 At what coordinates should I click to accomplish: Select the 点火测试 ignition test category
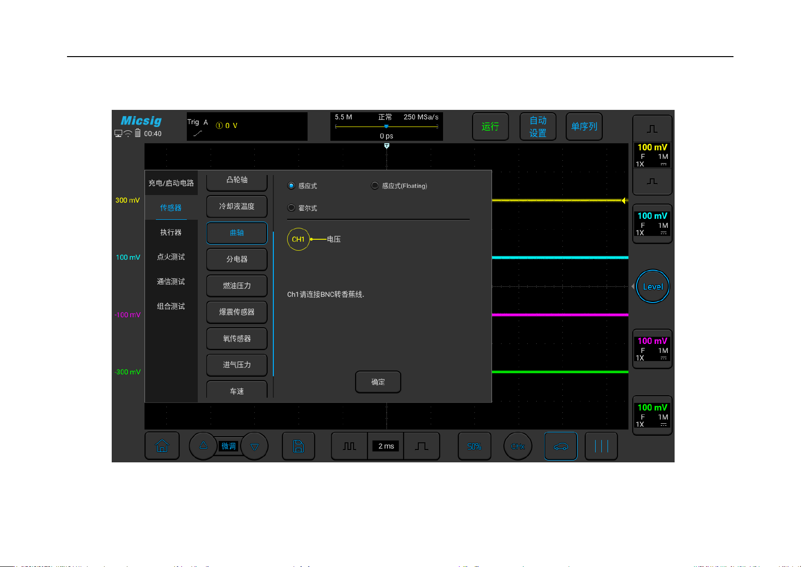(x=171, y=257)
